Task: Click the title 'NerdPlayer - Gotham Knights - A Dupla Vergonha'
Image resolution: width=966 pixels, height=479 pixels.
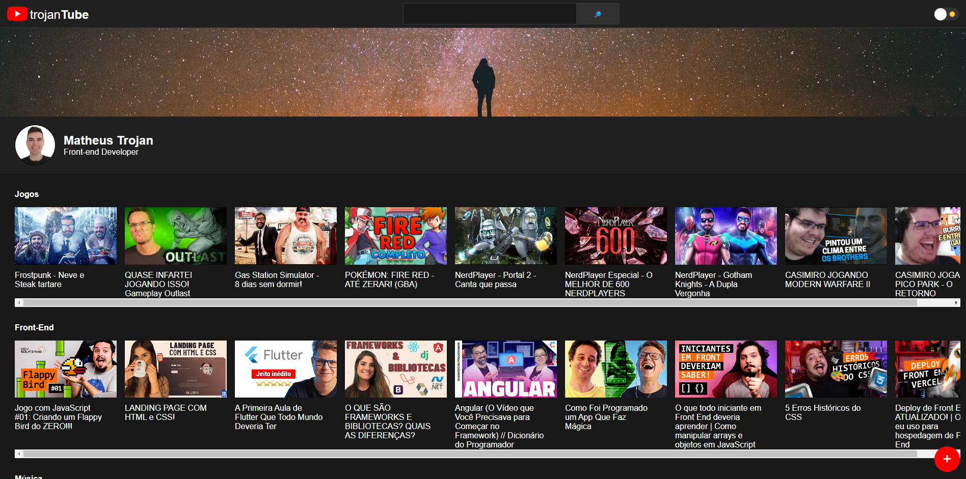Action: pyautogui.click(x=713, y=284)
